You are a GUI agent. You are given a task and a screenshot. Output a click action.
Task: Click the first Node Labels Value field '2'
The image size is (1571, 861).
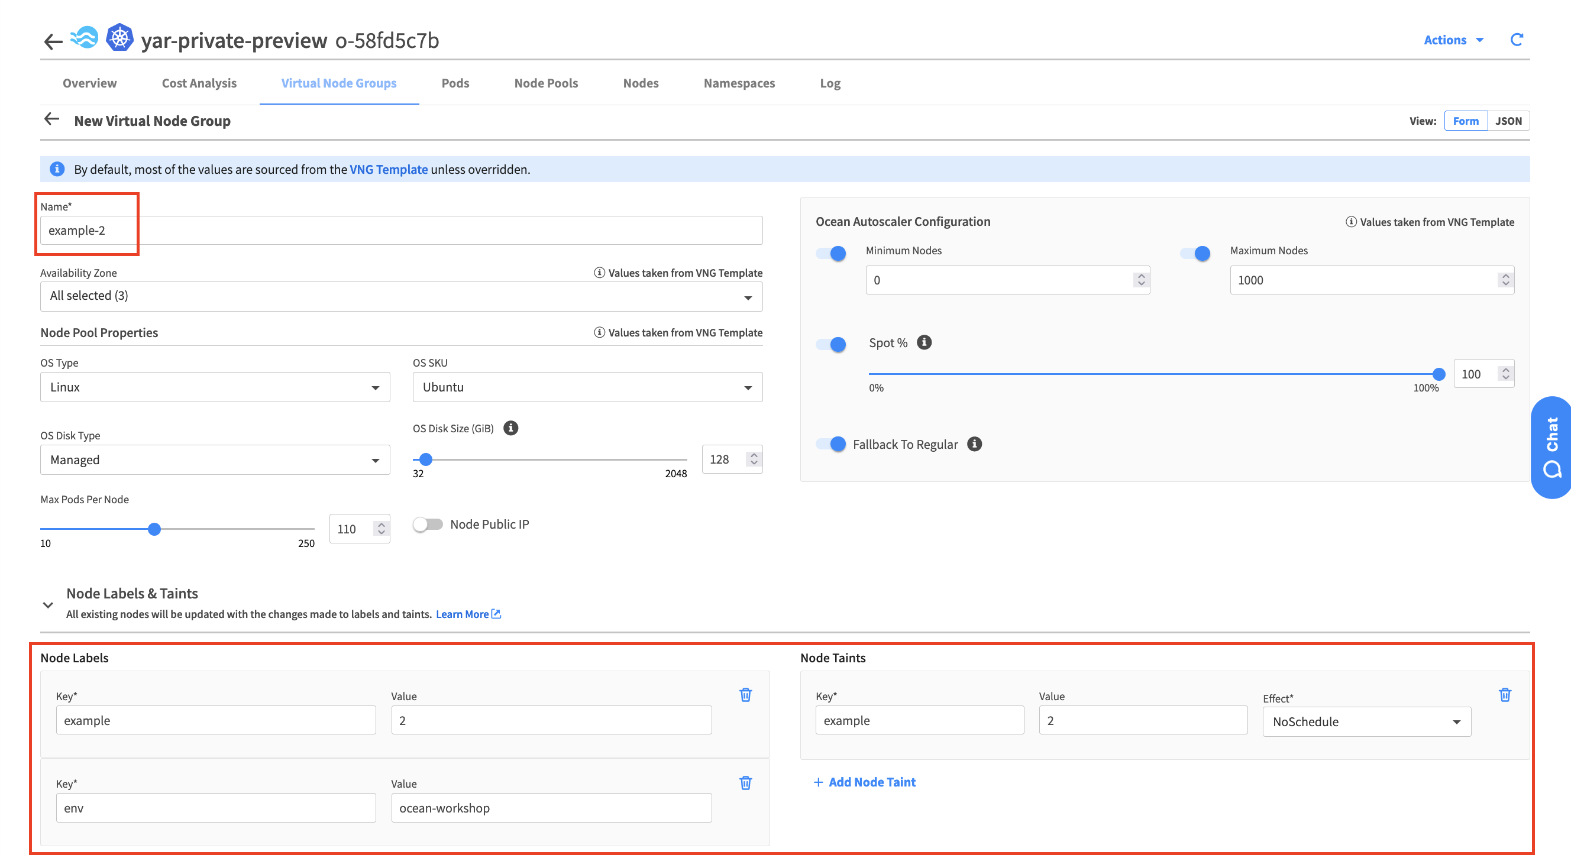(x=551, y=720)
